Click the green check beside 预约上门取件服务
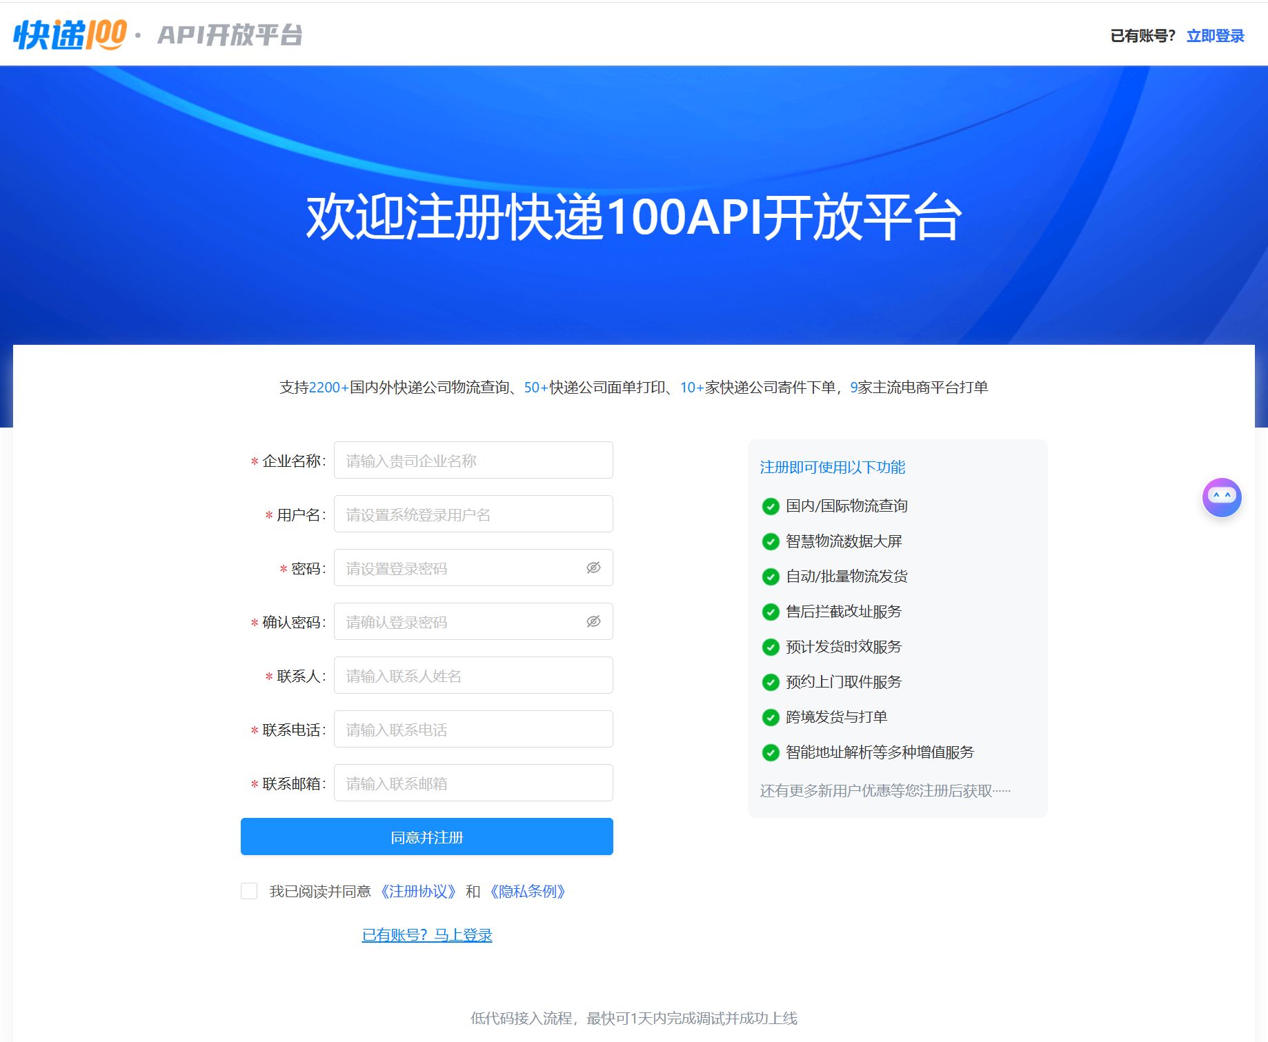 [771, 682]
